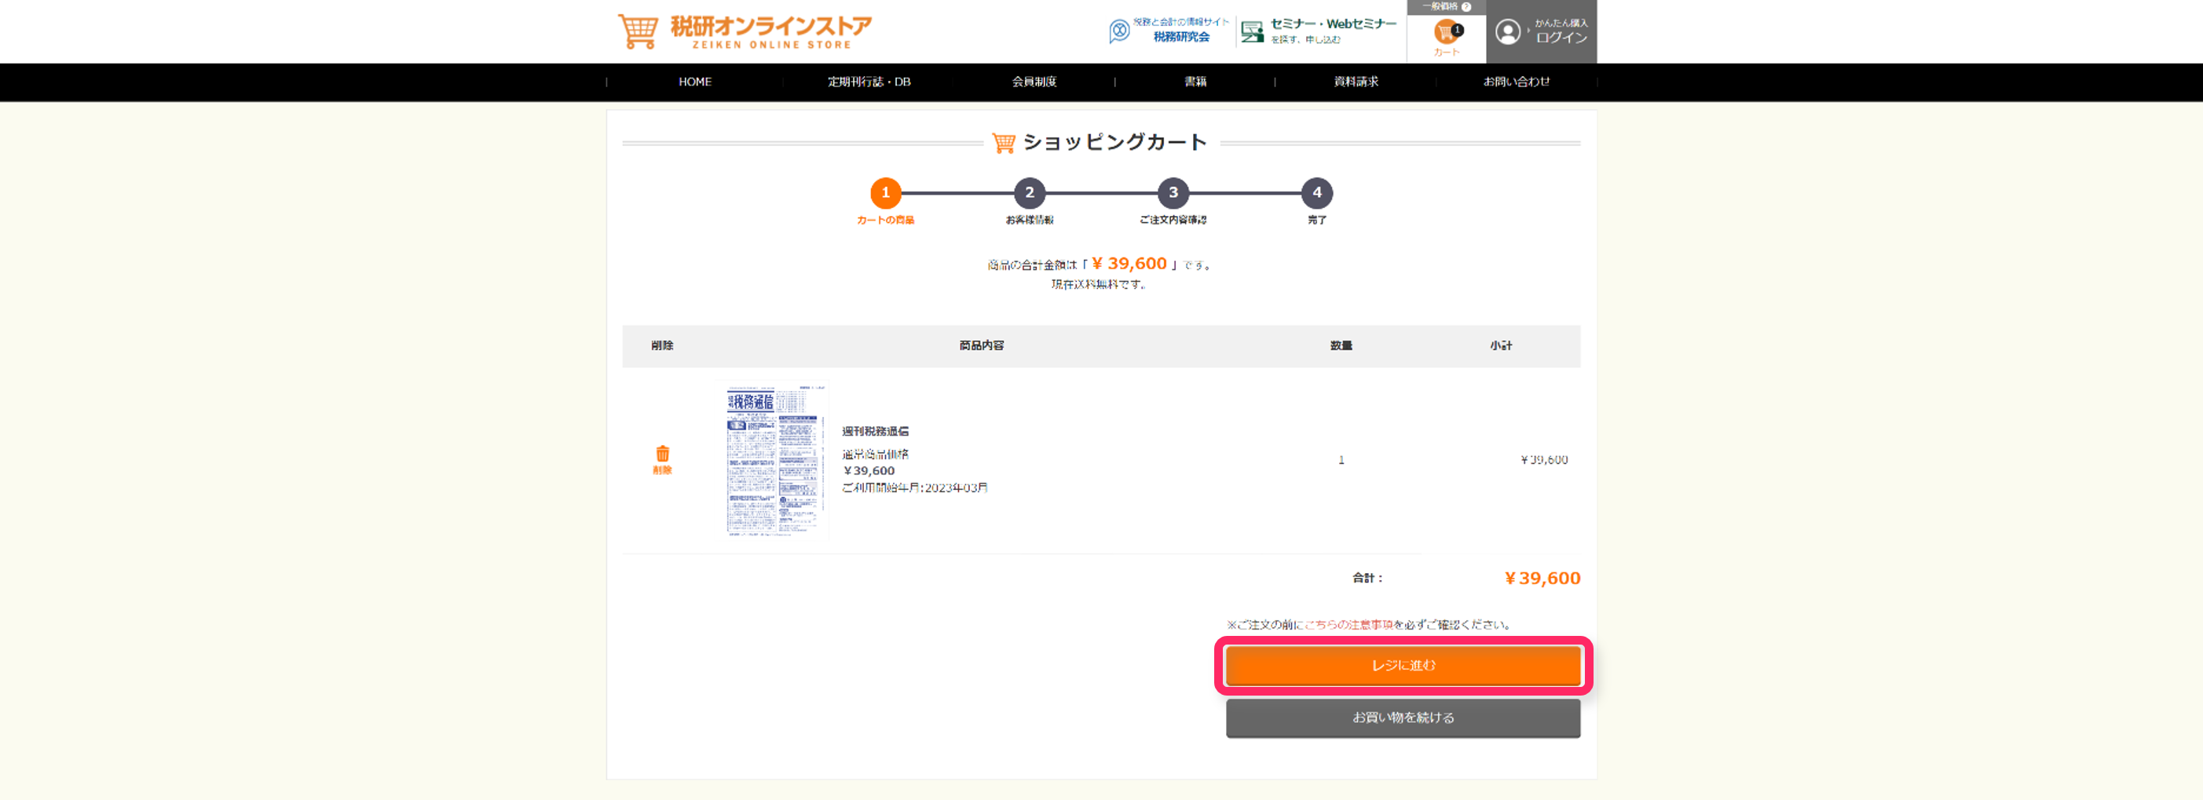Open 資料請求 menu

click(1356, 82)
